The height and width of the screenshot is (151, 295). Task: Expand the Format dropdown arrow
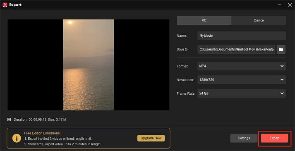[282, 66]
